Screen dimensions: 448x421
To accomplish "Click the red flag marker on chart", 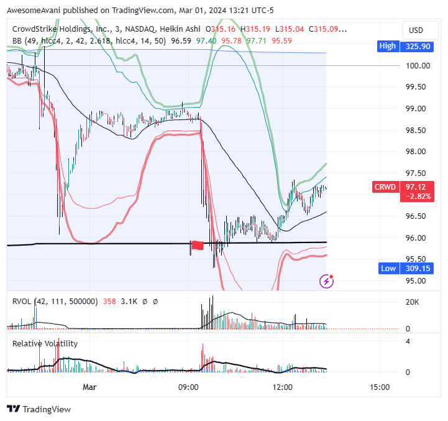I will (197, 246).
